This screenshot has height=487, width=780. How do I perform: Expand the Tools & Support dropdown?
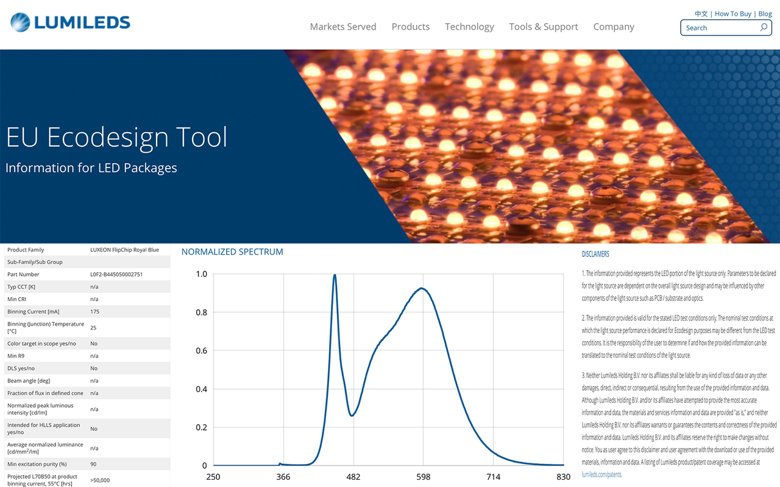click(543, 27)
